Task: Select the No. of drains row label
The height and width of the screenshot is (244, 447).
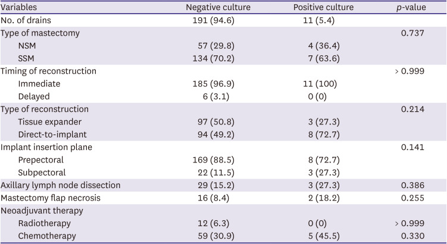Action: pos(30,20)
